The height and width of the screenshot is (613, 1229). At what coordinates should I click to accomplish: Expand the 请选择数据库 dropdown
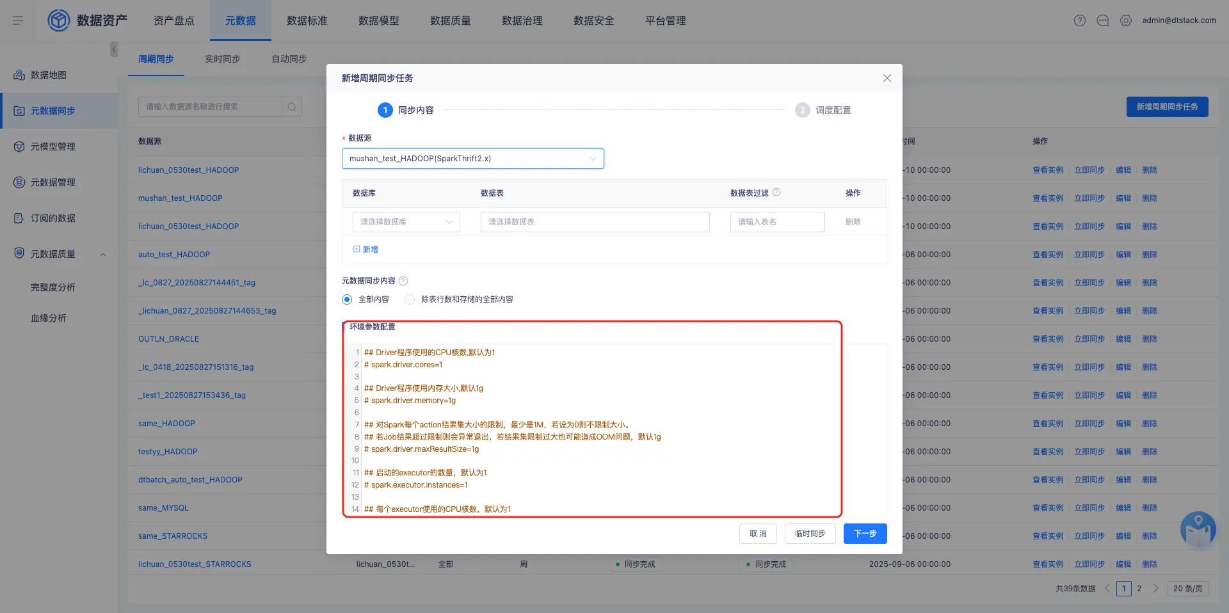[406, 222]
